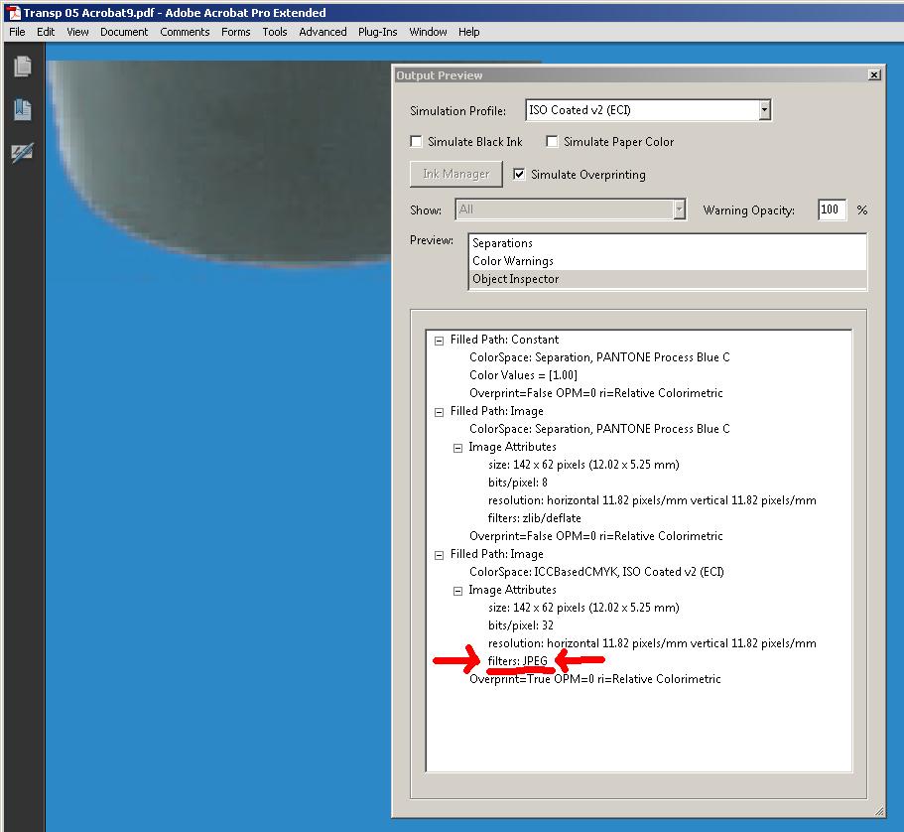Collapse the first Image Attributes node
904x832 pixels.
(x=457, y=448)
